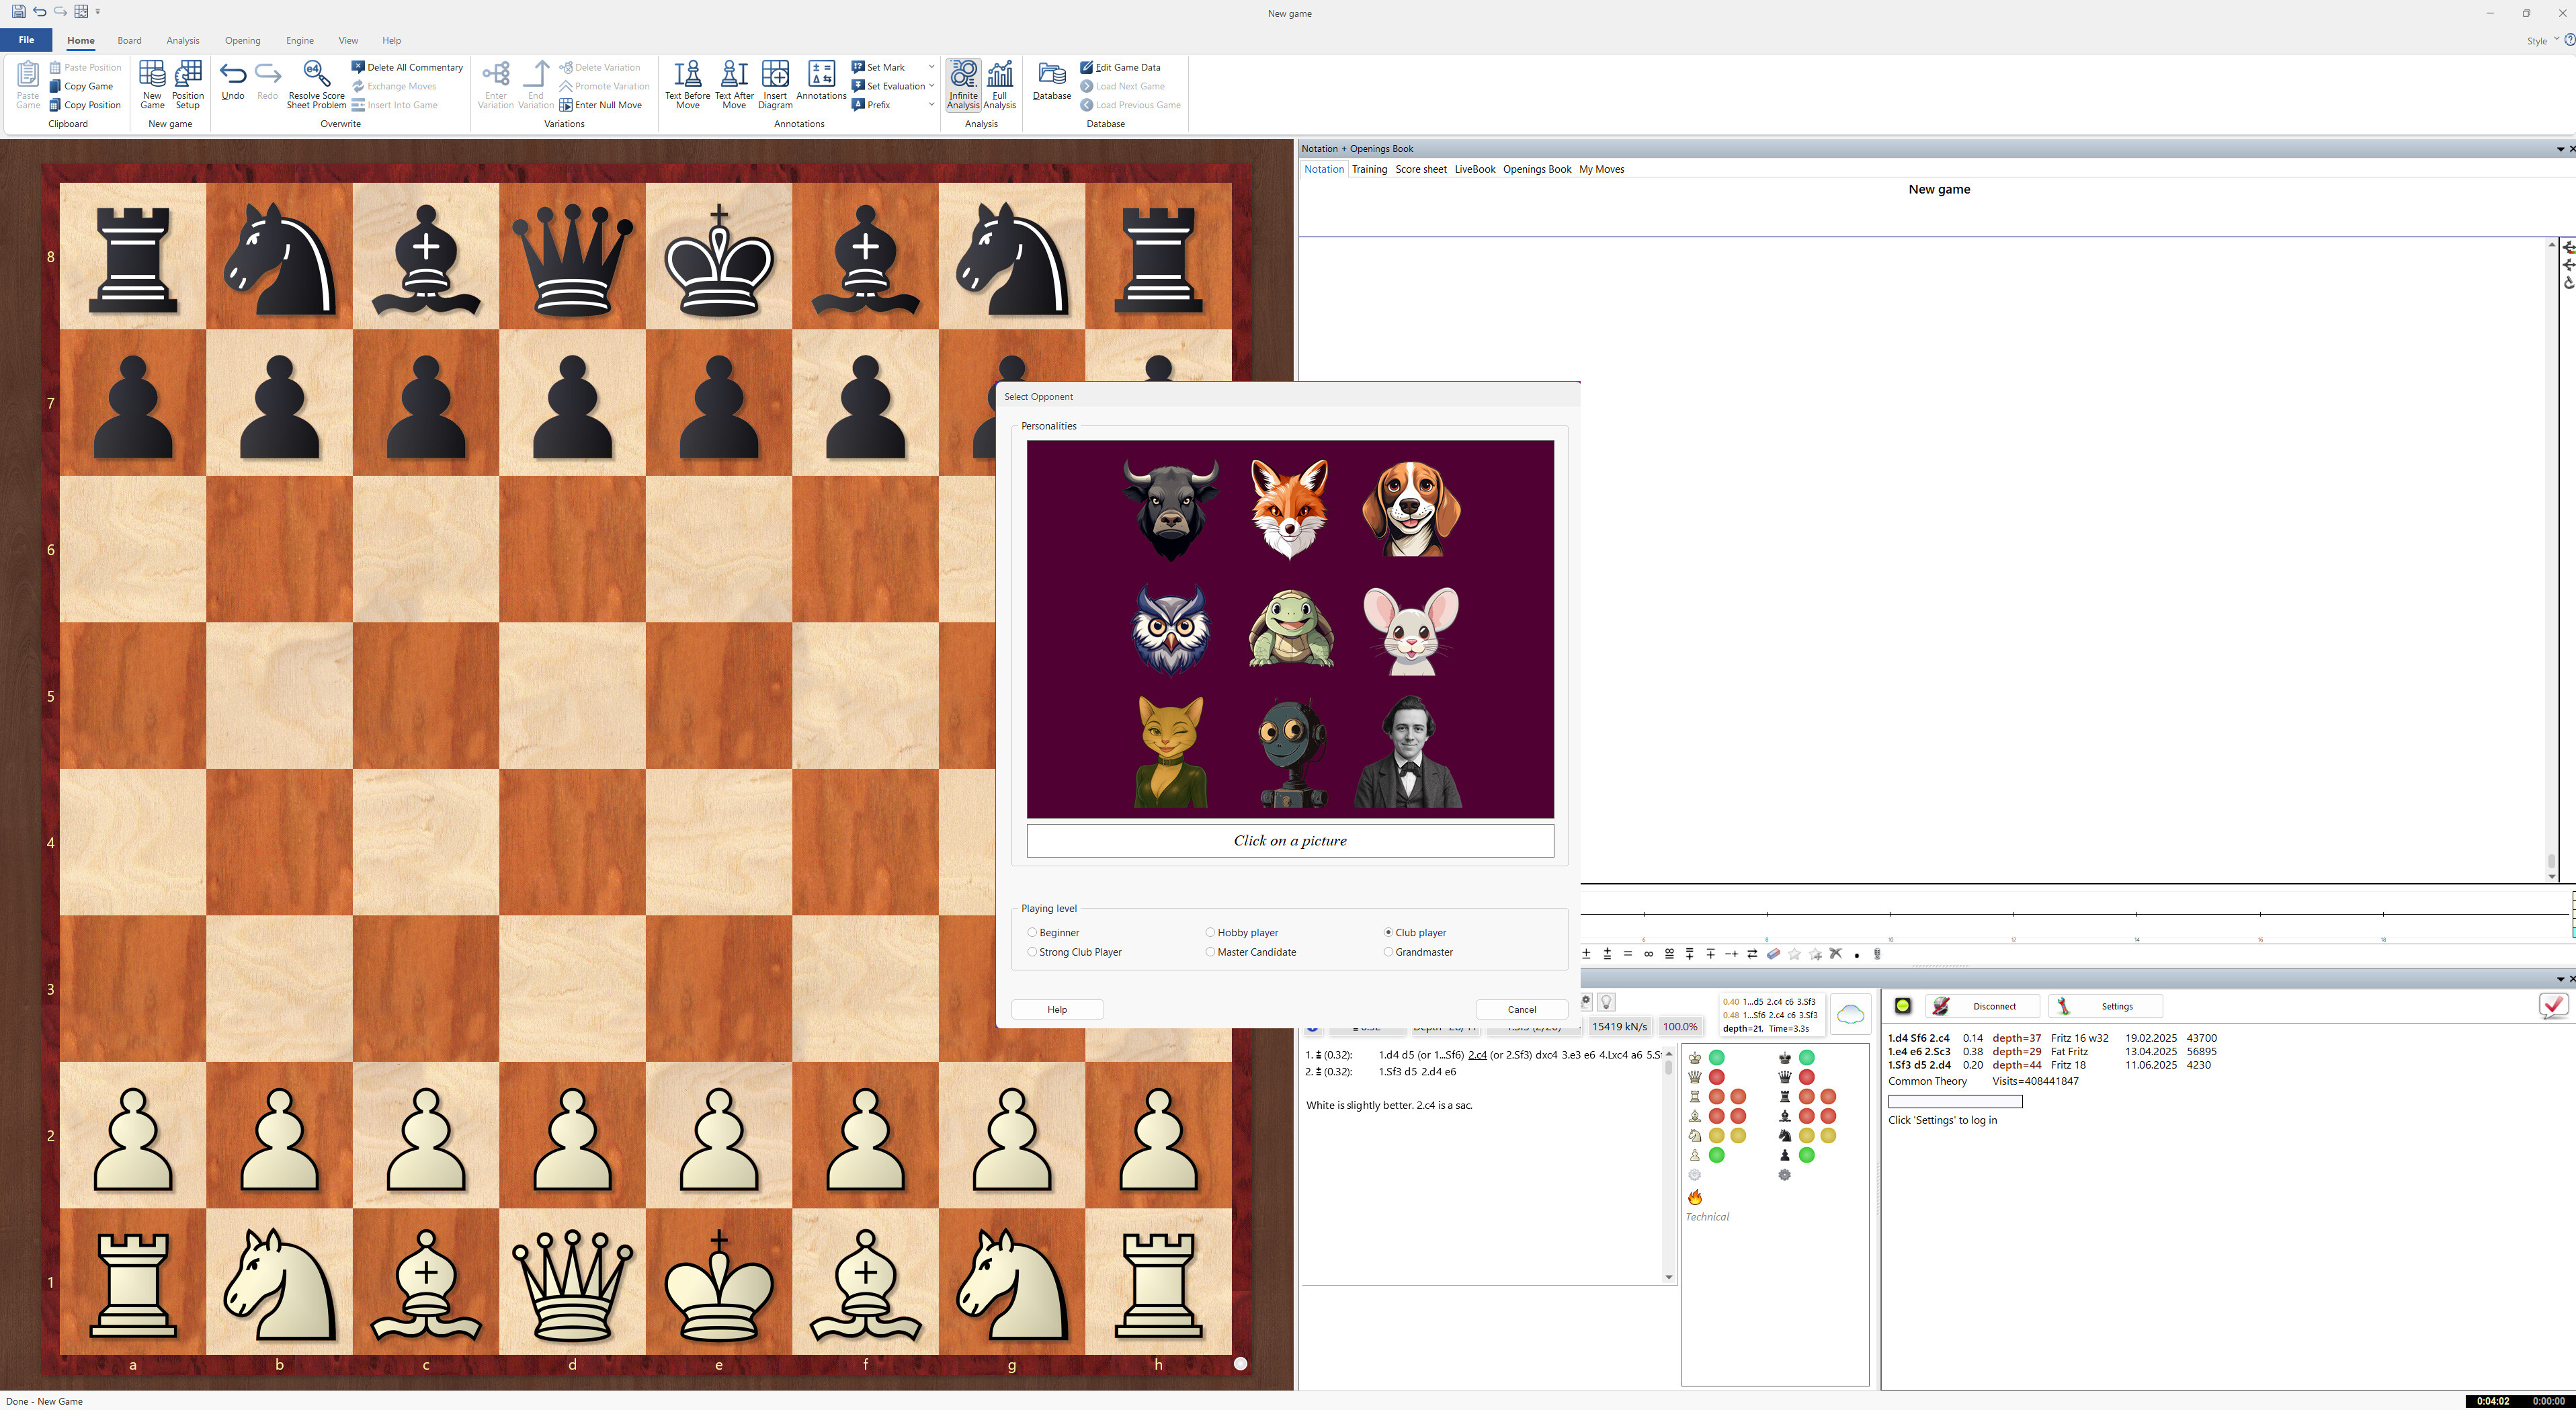Choose Master Candidate playing level
This screenshot has height=1410, width=2576.
(1210, 952)
